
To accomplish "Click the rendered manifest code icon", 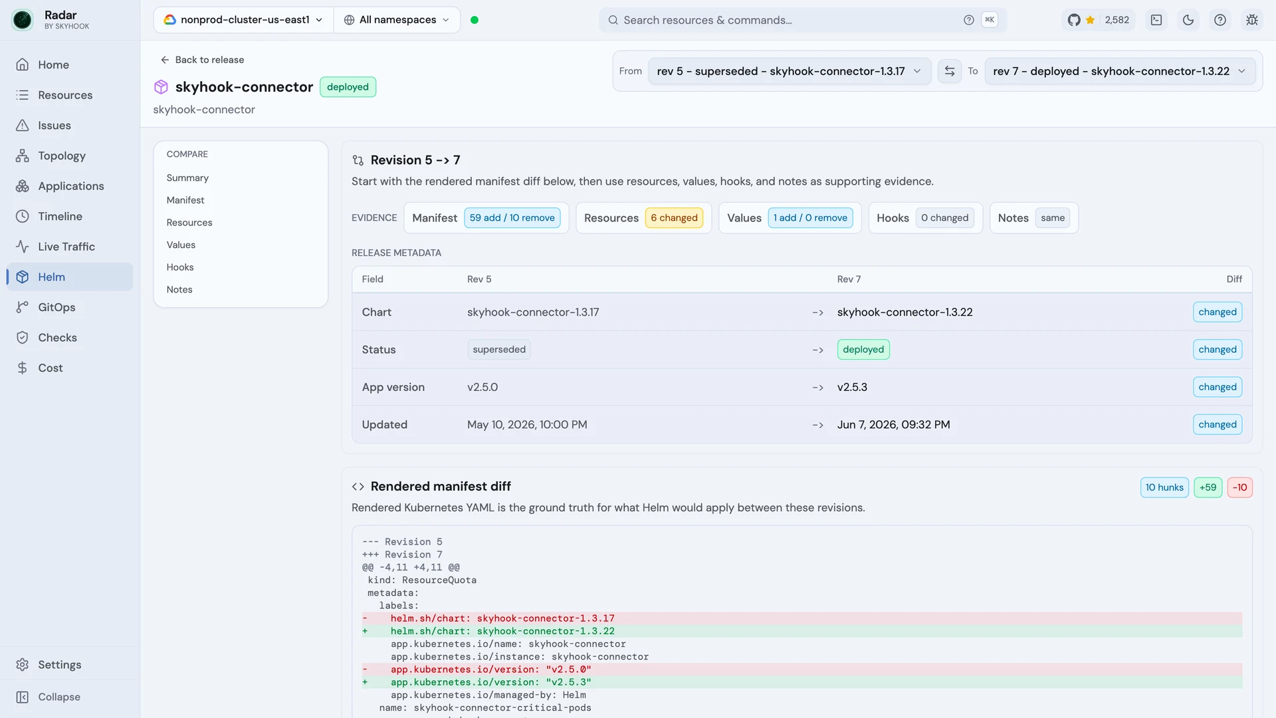I will [358, 487].
